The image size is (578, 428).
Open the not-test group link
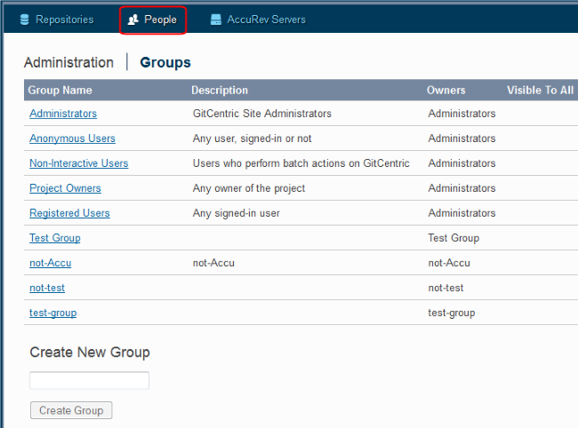tap(47, 288)
